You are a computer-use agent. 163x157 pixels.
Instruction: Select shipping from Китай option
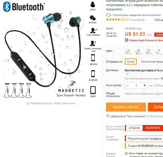tap(131, 62)
